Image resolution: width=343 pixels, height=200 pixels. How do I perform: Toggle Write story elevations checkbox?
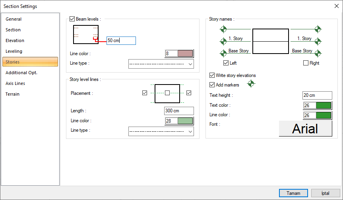[212, 75]
